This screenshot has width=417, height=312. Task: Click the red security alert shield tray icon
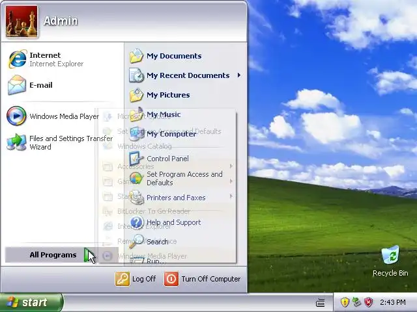[369, 302]
